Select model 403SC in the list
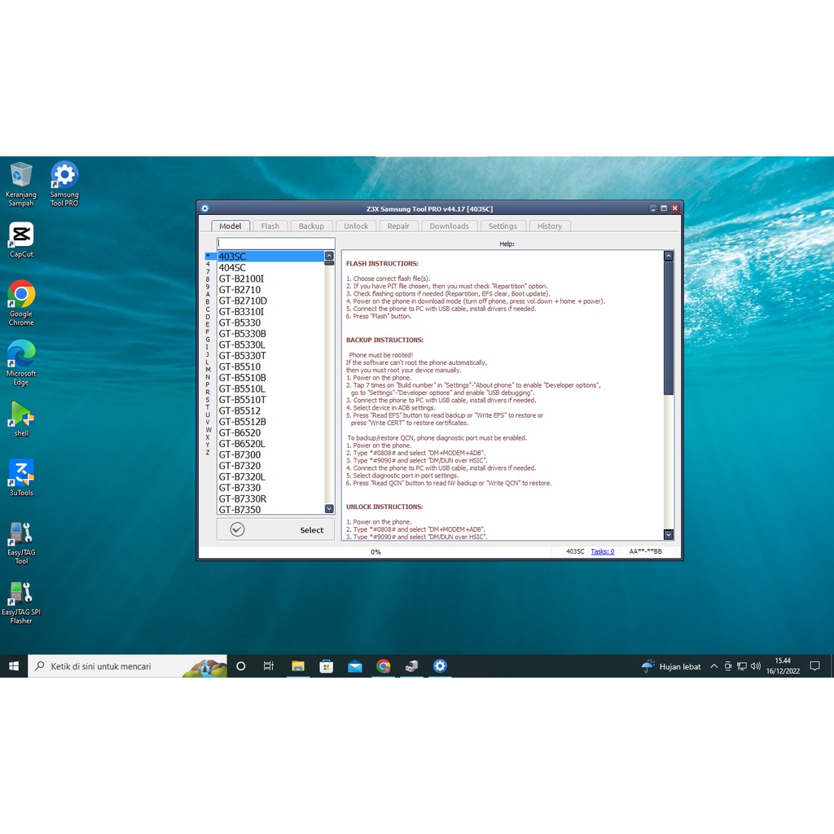This screenshot has height=834, width=834. pyautogui.click(x=270, y=257)
